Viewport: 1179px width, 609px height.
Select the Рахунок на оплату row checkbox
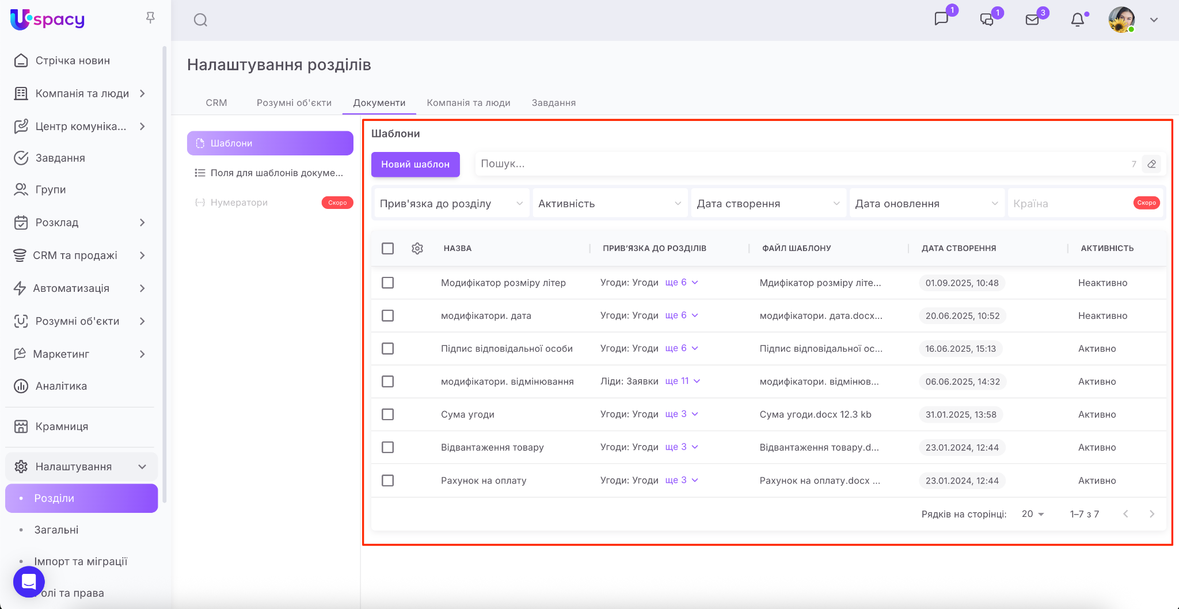[388, 481]
